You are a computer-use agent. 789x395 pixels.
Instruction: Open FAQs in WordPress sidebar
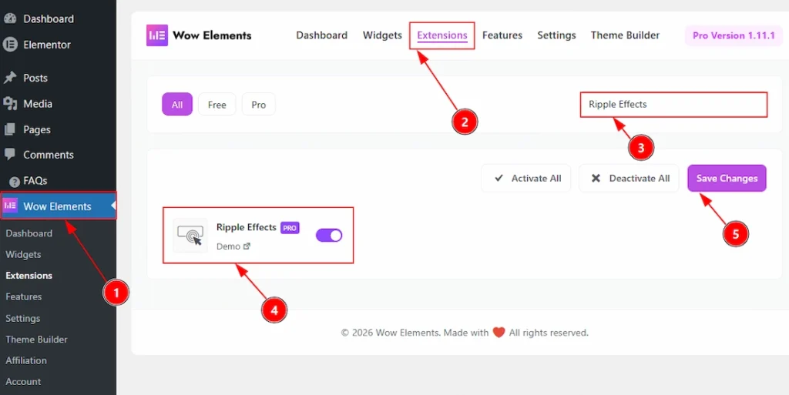pyautogui.click(x=35, y=180)
